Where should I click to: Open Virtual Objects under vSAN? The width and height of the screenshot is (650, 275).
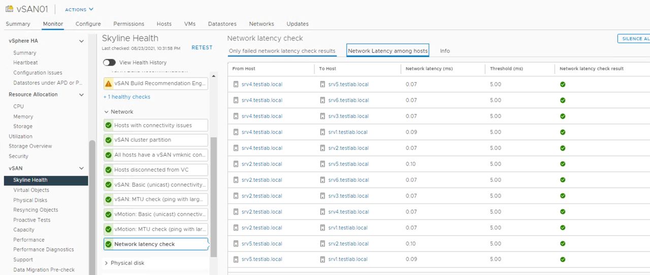(x=31, y=190)
